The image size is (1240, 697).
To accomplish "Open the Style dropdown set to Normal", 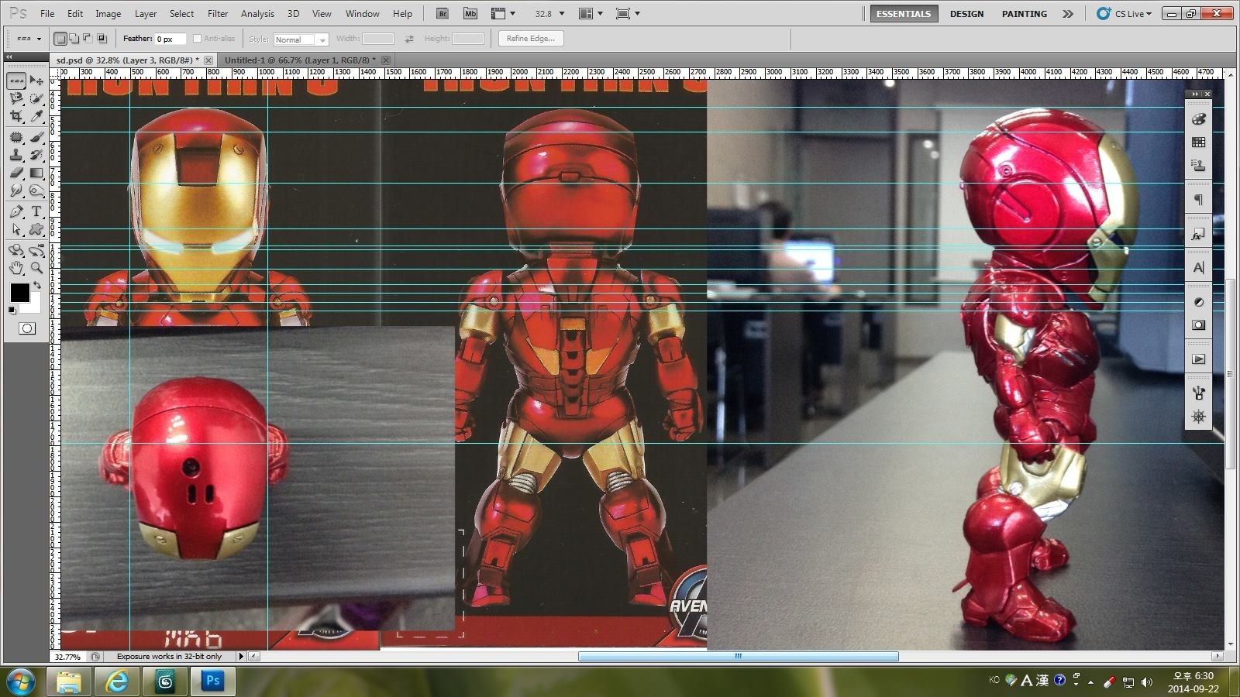I will [x=301, y=39].
